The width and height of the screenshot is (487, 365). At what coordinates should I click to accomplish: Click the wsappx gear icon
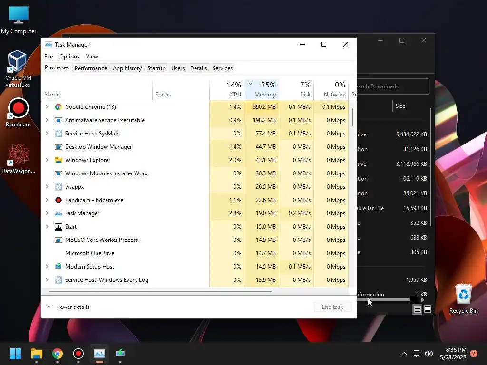[x=58, y=187]
